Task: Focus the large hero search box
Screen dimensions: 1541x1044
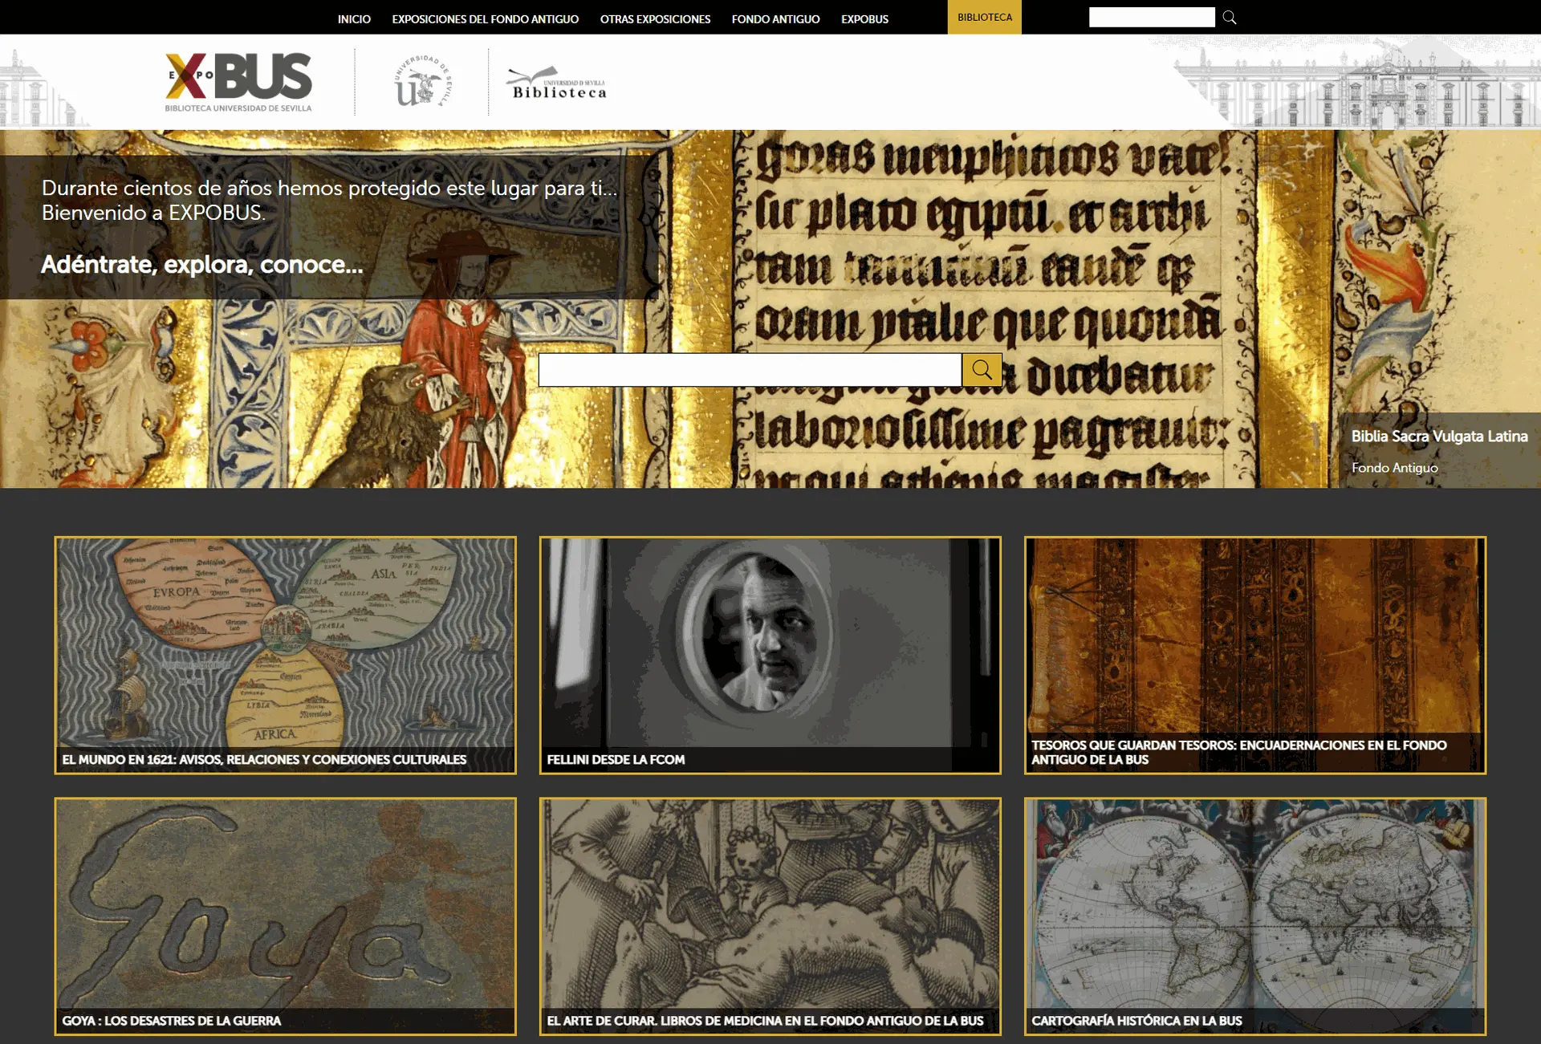Action: (x=750, y=370)
